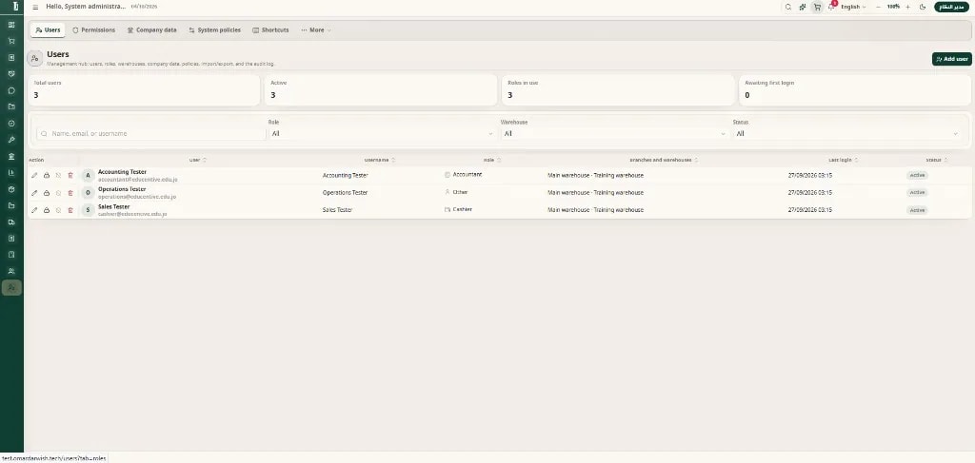The image size is (975, 463).
Task: Click the Roles in use summary card
Action: click(x=618, y=90)
